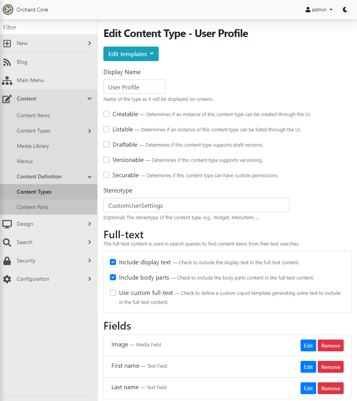Remove the Last name field
This screenshot has width=357, height=401.
pyautogui.click(x=331, y=388)
